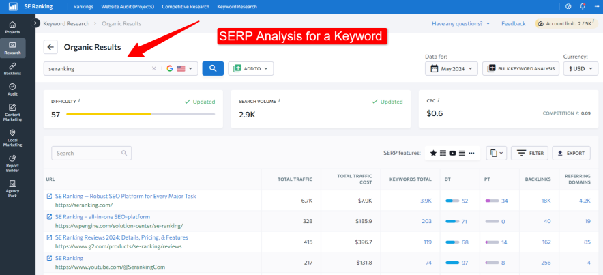Open SE Ranking — Robust SEO Platform link
The image size is (603, 275).
click(126, 196)
